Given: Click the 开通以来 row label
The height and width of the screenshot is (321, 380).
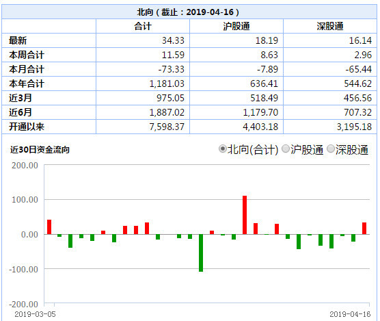Looking at the screenshot, I should click(x=27, y=127).
